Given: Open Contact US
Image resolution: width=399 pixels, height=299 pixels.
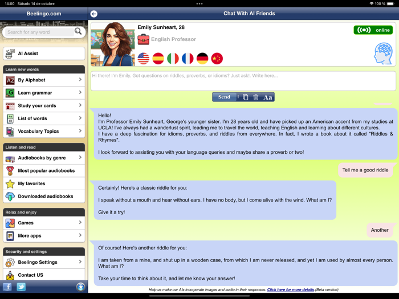Looking at the screenshot, I should click(x=44, y=275).
